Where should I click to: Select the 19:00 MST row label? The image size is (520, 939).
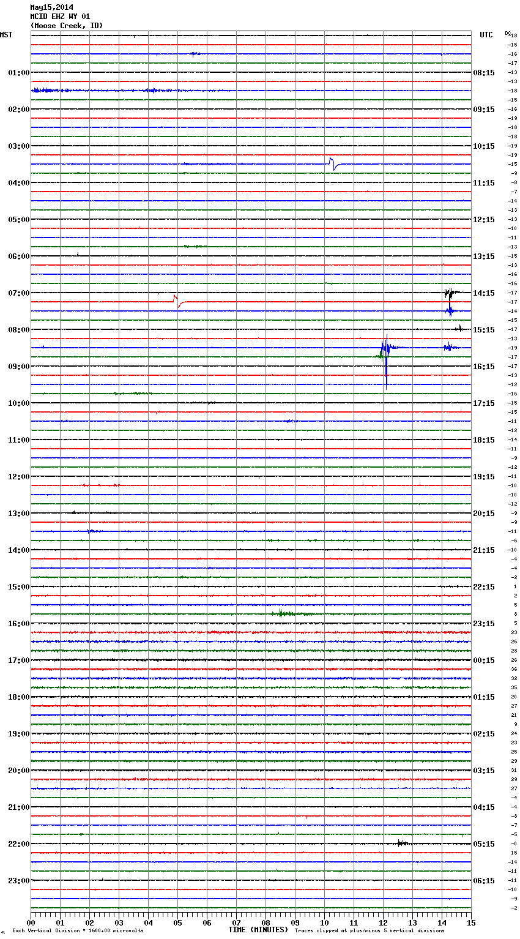pos(19,734)
